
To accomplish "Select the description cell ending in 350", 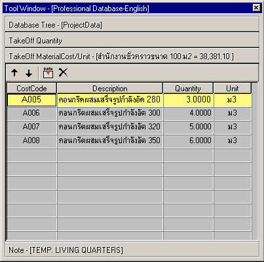I will click(110, 141).
